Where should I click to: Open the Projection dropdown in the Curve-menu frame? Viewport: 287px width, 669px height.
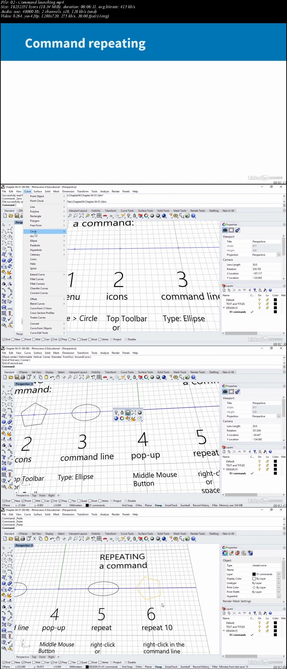point(279,255)
